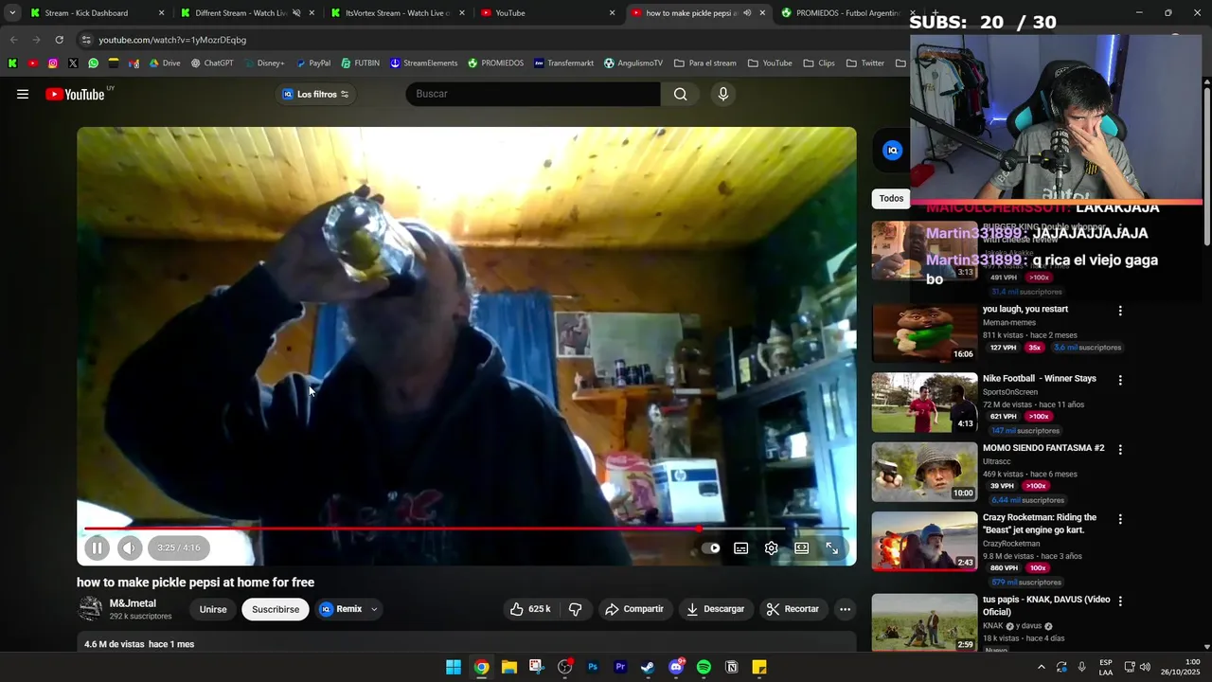This screenshot has width=1212, height=682.
Task: Join the channel with Unirse
Action: pyautogui.click(x=213, y=609)
